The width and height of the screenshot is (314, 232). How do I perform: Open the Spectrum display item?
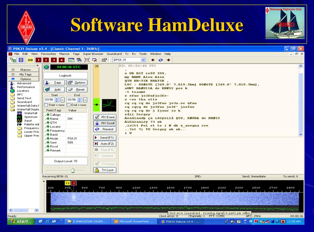tap(31, 117)
